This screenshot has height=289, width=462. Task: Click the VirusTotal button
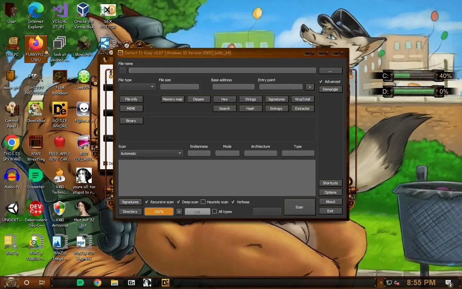pyautogui.click(x=303, y=99)
